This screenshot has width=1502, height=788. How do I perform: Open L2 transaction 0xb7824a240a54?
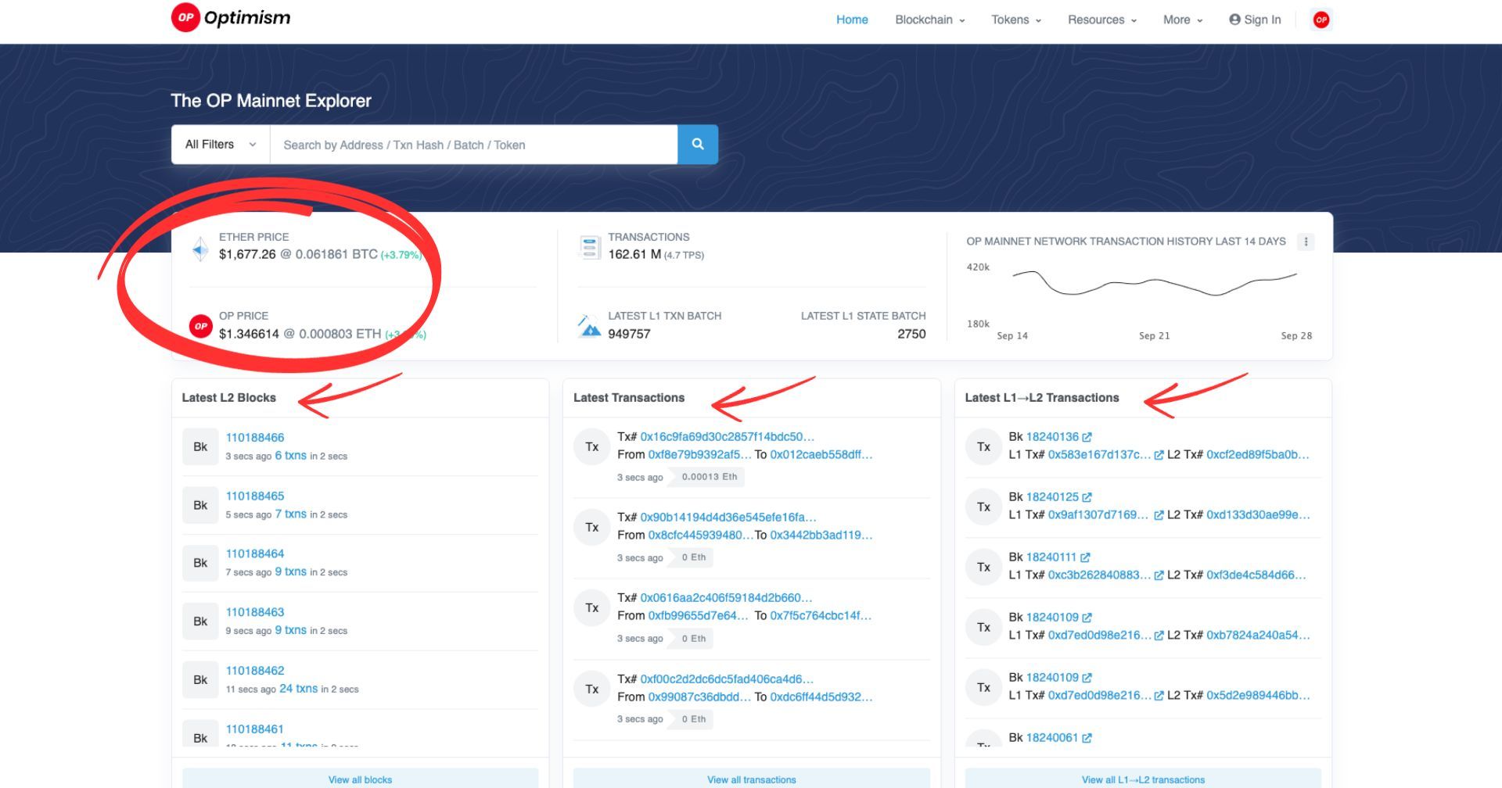click(x=1258, y=636)
